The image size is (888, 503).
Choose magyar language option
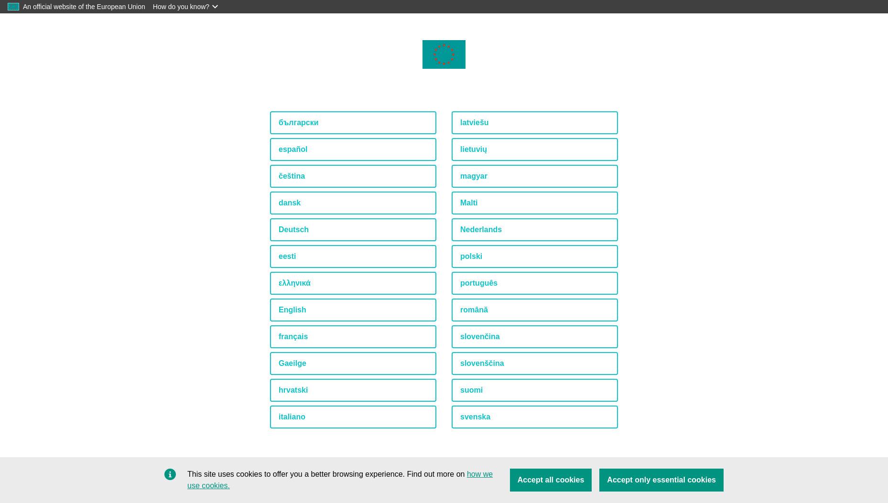(x=535, y=176)
